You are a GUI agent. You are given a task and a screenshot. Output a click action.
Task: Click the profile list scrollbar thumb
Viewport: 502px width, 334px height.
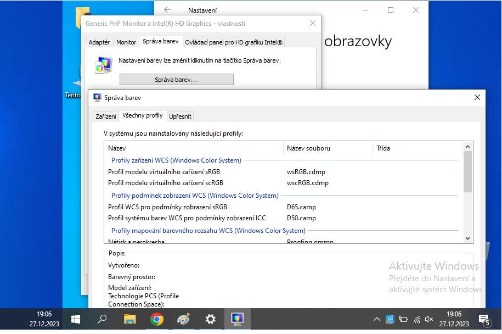(x=467, y=171)
